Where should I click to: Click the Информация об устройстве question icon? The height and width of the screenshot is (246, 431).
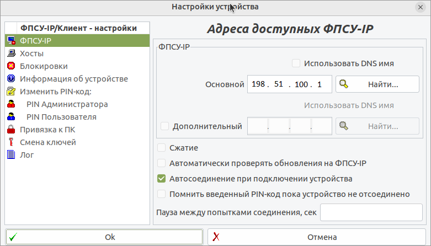pyautogui.click(x=10, y=79)
